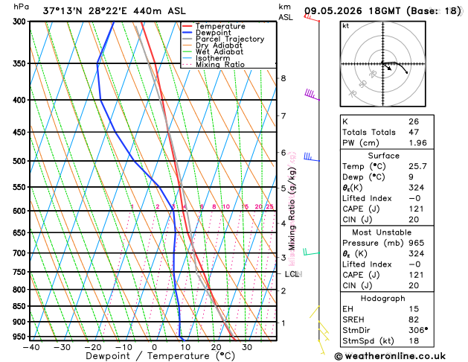Click the 950 hPa pressure label
Screen dimensions: 468x362
(x=21, y=337)
